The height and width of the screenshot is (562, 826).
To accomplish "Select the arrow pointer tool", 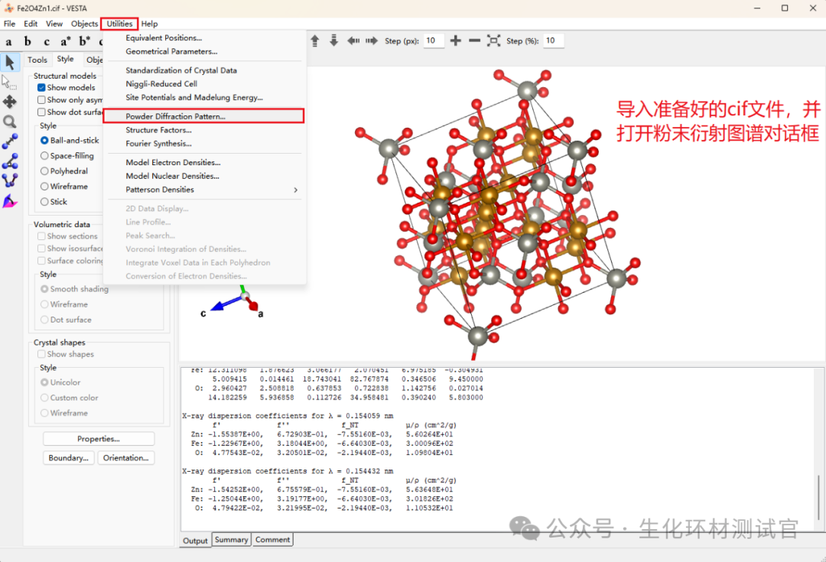I will 10,62.
